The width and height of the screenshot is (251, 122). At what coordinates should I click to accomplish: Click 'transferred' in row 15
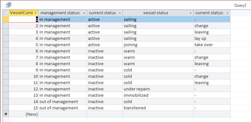(x=134, y=108)
